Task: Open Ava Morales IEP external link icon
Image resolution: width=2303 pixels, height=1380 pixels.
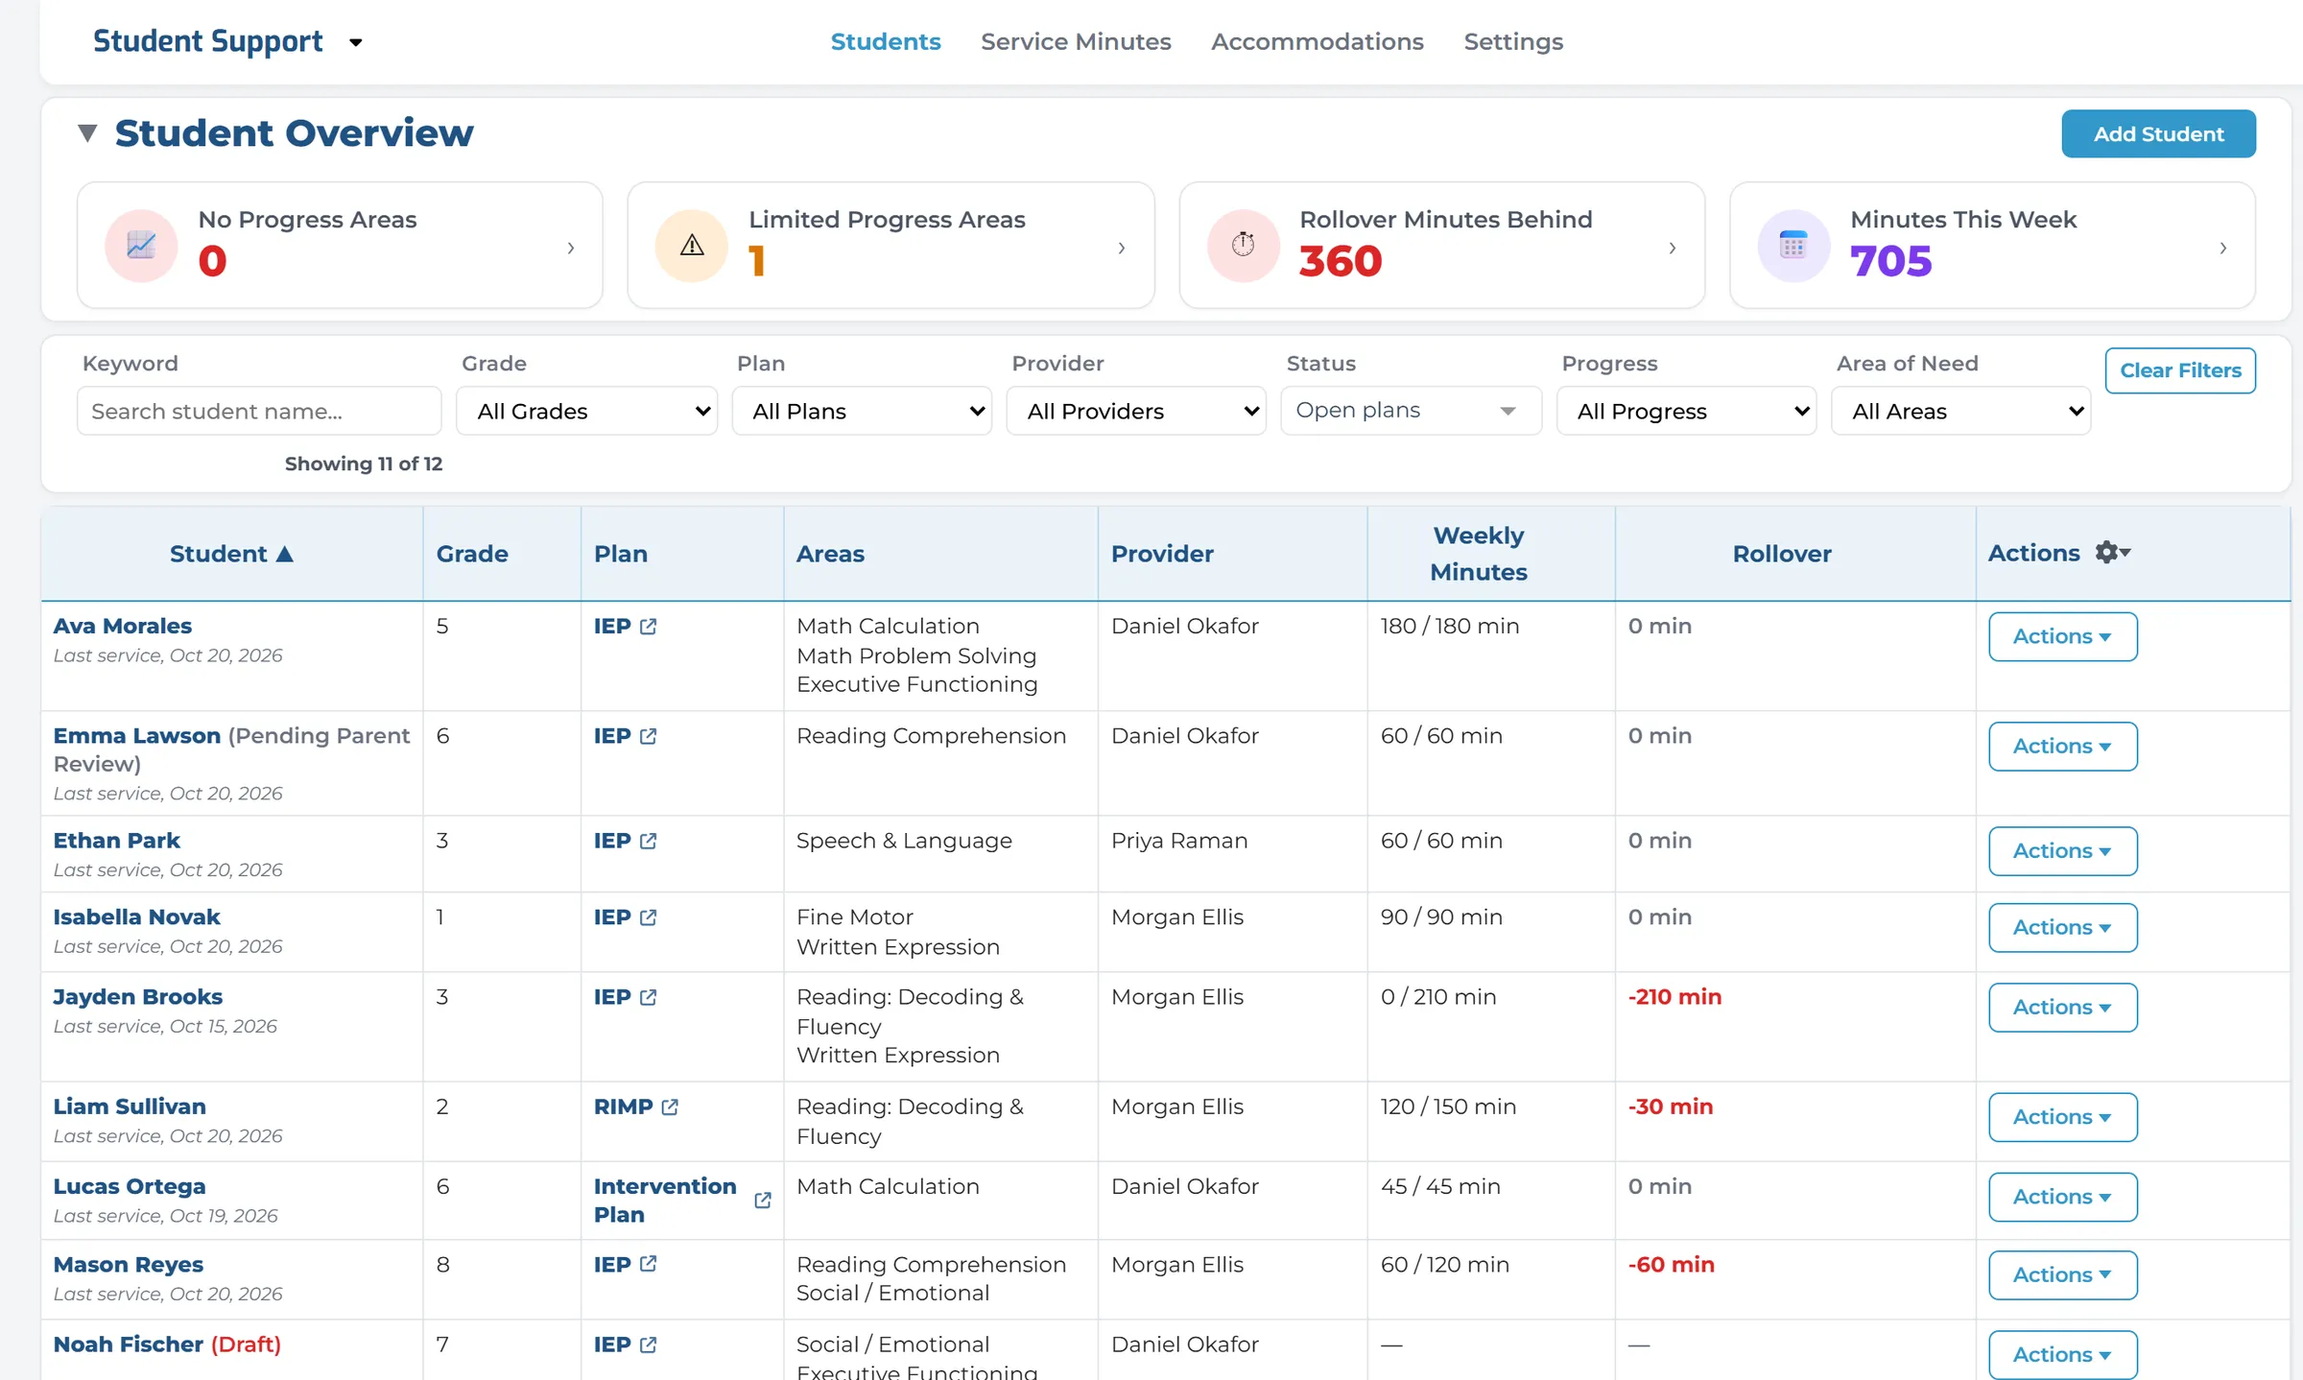Action: click(648, 627)
